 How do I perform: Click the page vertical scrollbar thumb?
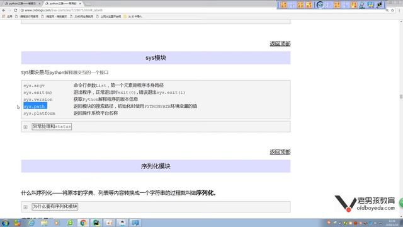[x=401, y=96]
